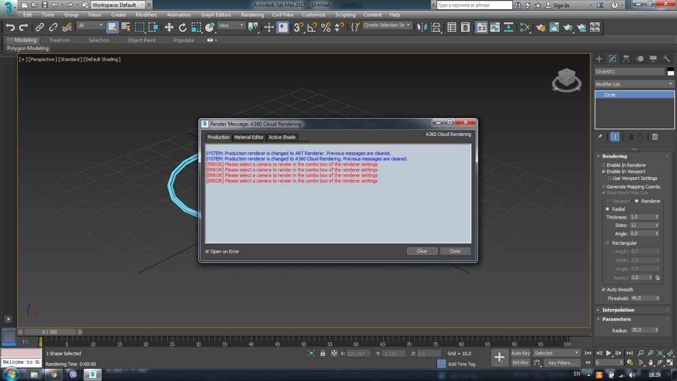Activate the Unlink Selection tool

pos(53,28)
